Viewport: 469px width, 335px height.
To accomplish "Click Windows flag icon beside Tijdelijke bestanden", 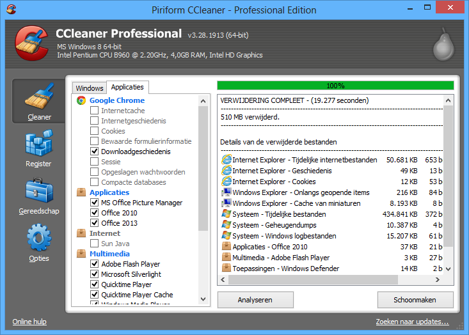I will pyautogui.click(x=227, y=214).
